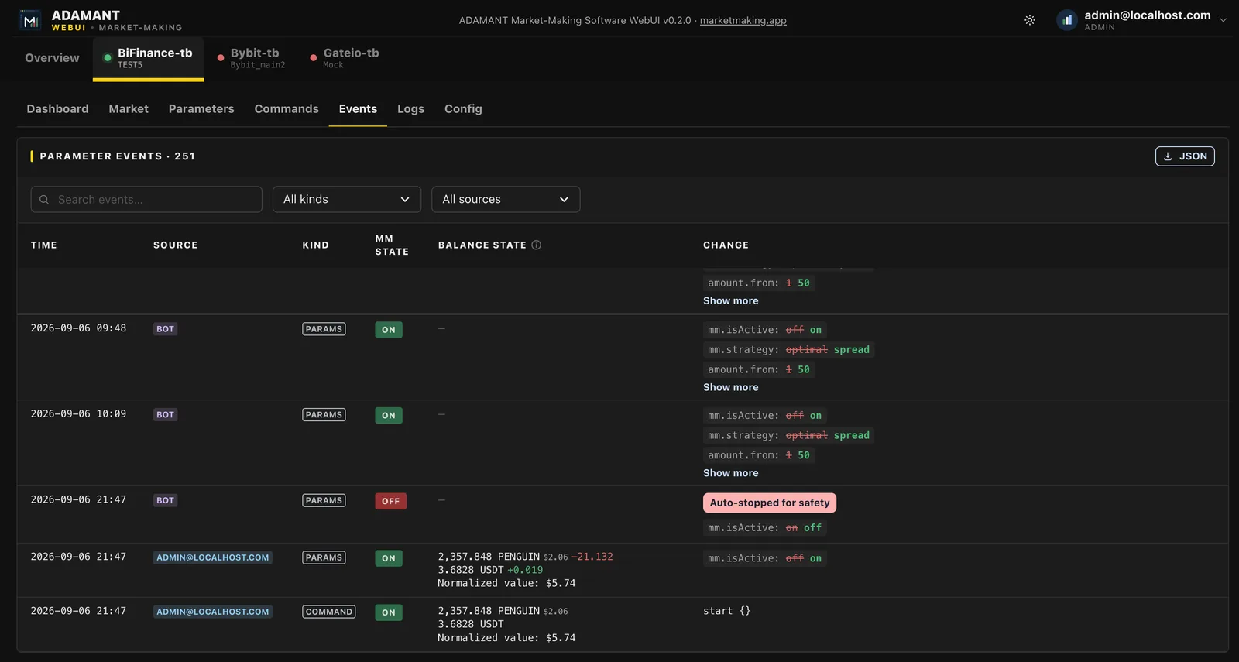Click the COMMAND kind badge
The image size is (1239, 662).
[x=329, y=612]
